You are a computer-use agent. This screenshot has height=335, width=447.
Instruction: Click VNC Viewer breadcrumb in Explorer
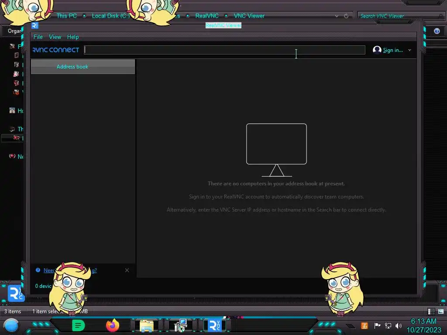(249, 16)
